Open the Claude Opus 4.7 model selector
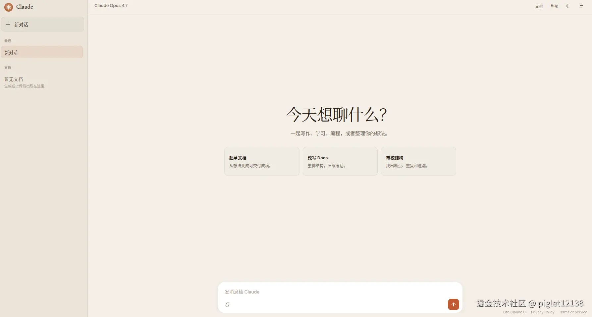The image size is (592, 317). 111,6
